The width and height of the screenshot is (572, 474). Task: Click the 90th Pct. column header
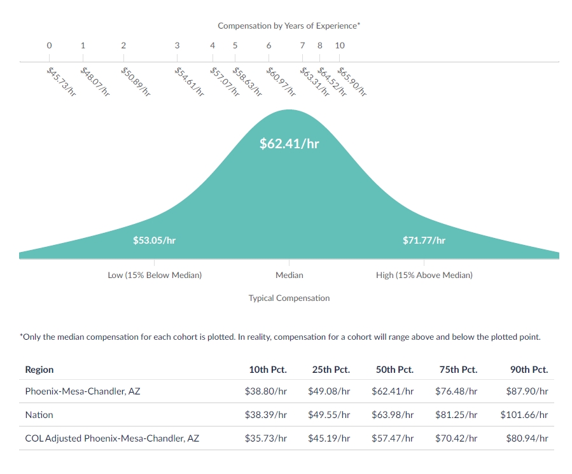(529, 370)
